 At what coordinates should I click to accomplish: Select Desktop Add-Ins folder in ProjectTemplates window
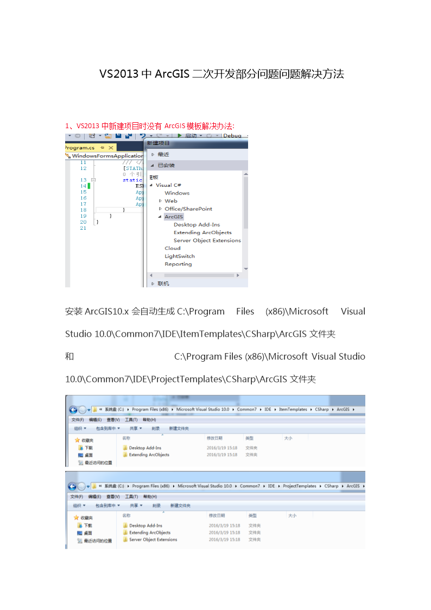143,525
